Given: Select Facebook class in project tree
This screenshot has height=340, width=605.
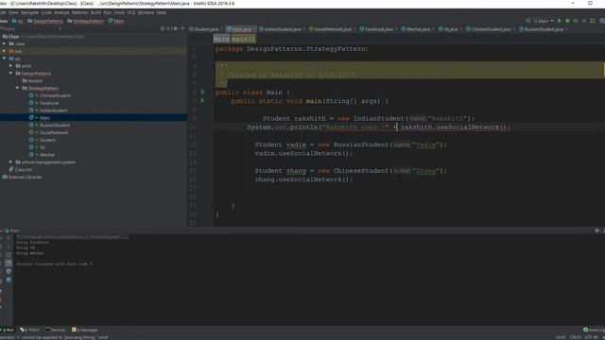Looking at the screenshot, I should [x=49, y=103].
